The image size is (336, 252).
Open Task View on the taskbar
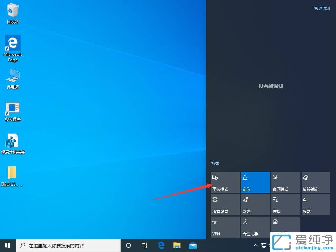click(x=144, y=245)
